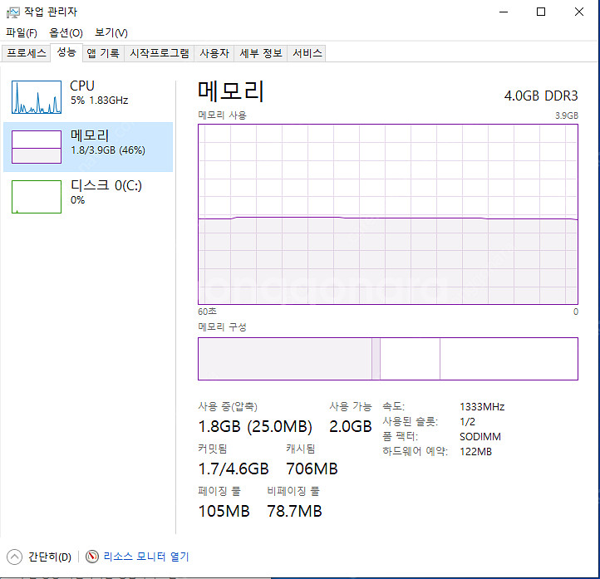Switch to the 세부 정보 tab

(x=261, y=53)
